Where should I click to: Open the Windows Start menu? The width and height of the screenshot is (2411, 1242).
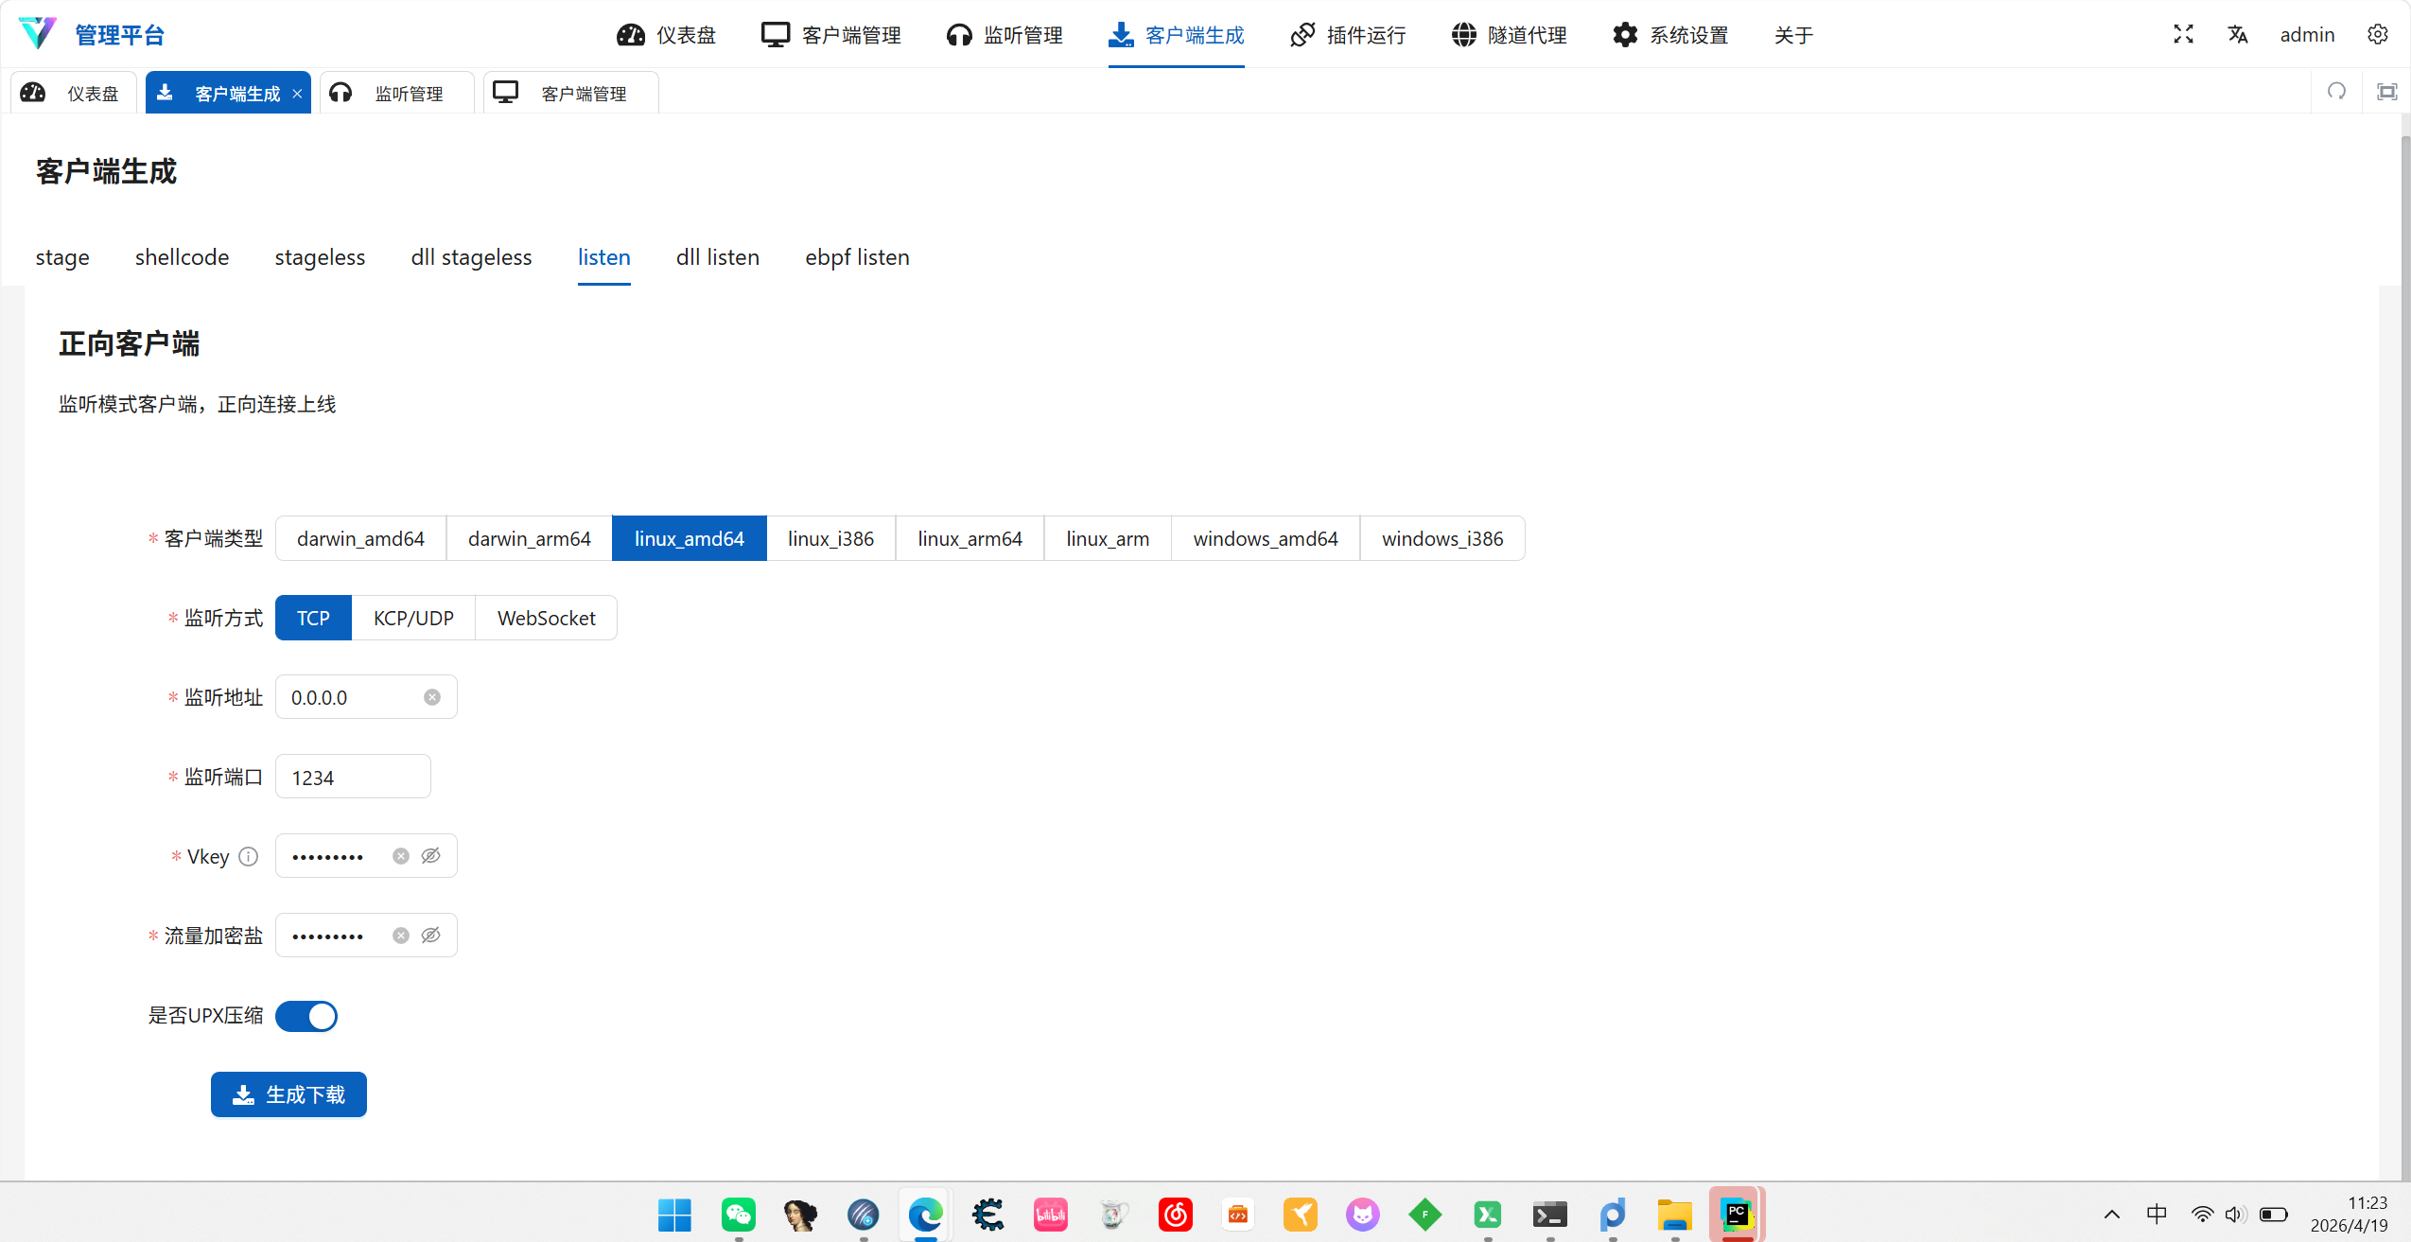click(x=674, y=1215)
